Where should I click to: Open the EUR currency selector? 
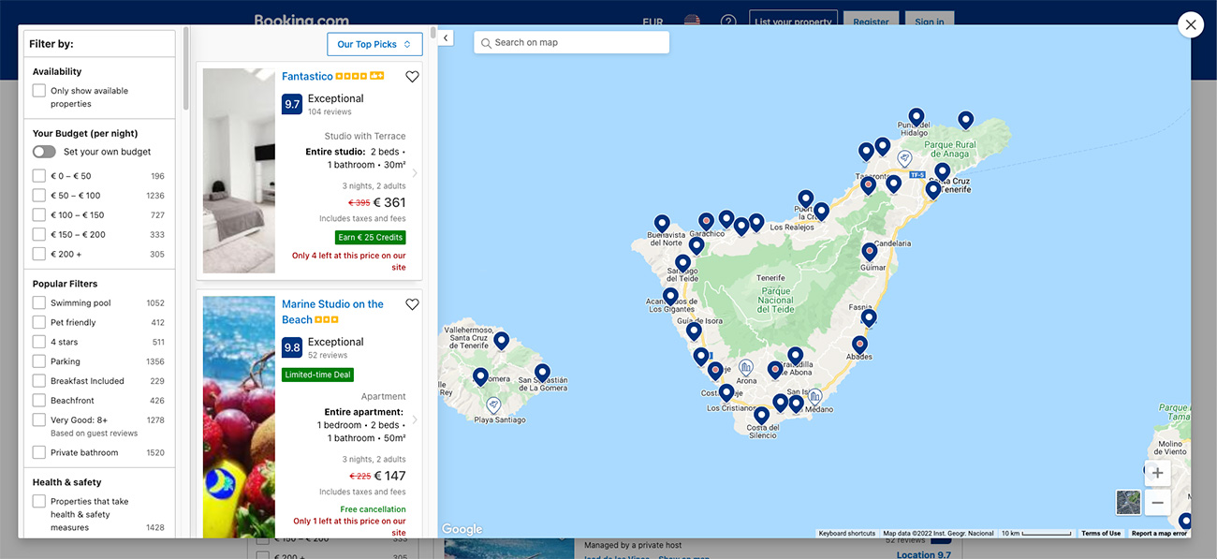tap(652, 22)
